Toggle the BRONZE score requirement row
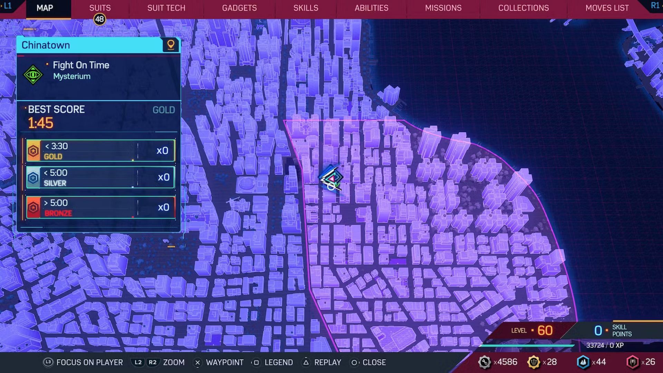The image size is (663, 373). pos(100,207)
